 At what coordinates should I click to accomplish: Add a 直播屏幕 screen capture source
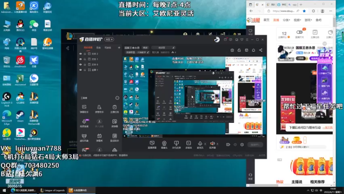click(152, 145)
